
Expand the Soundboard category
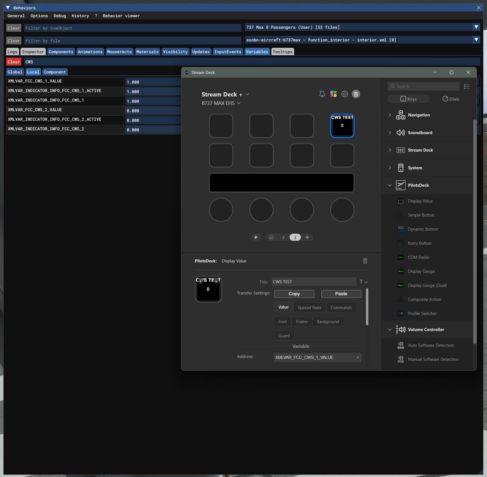(390, 133)
